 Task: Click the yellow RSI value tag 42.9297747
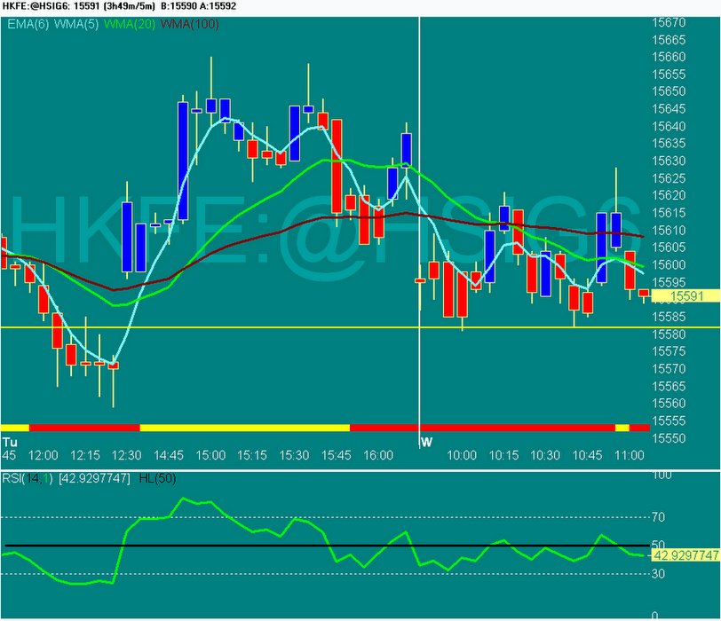tap(685, 555)
